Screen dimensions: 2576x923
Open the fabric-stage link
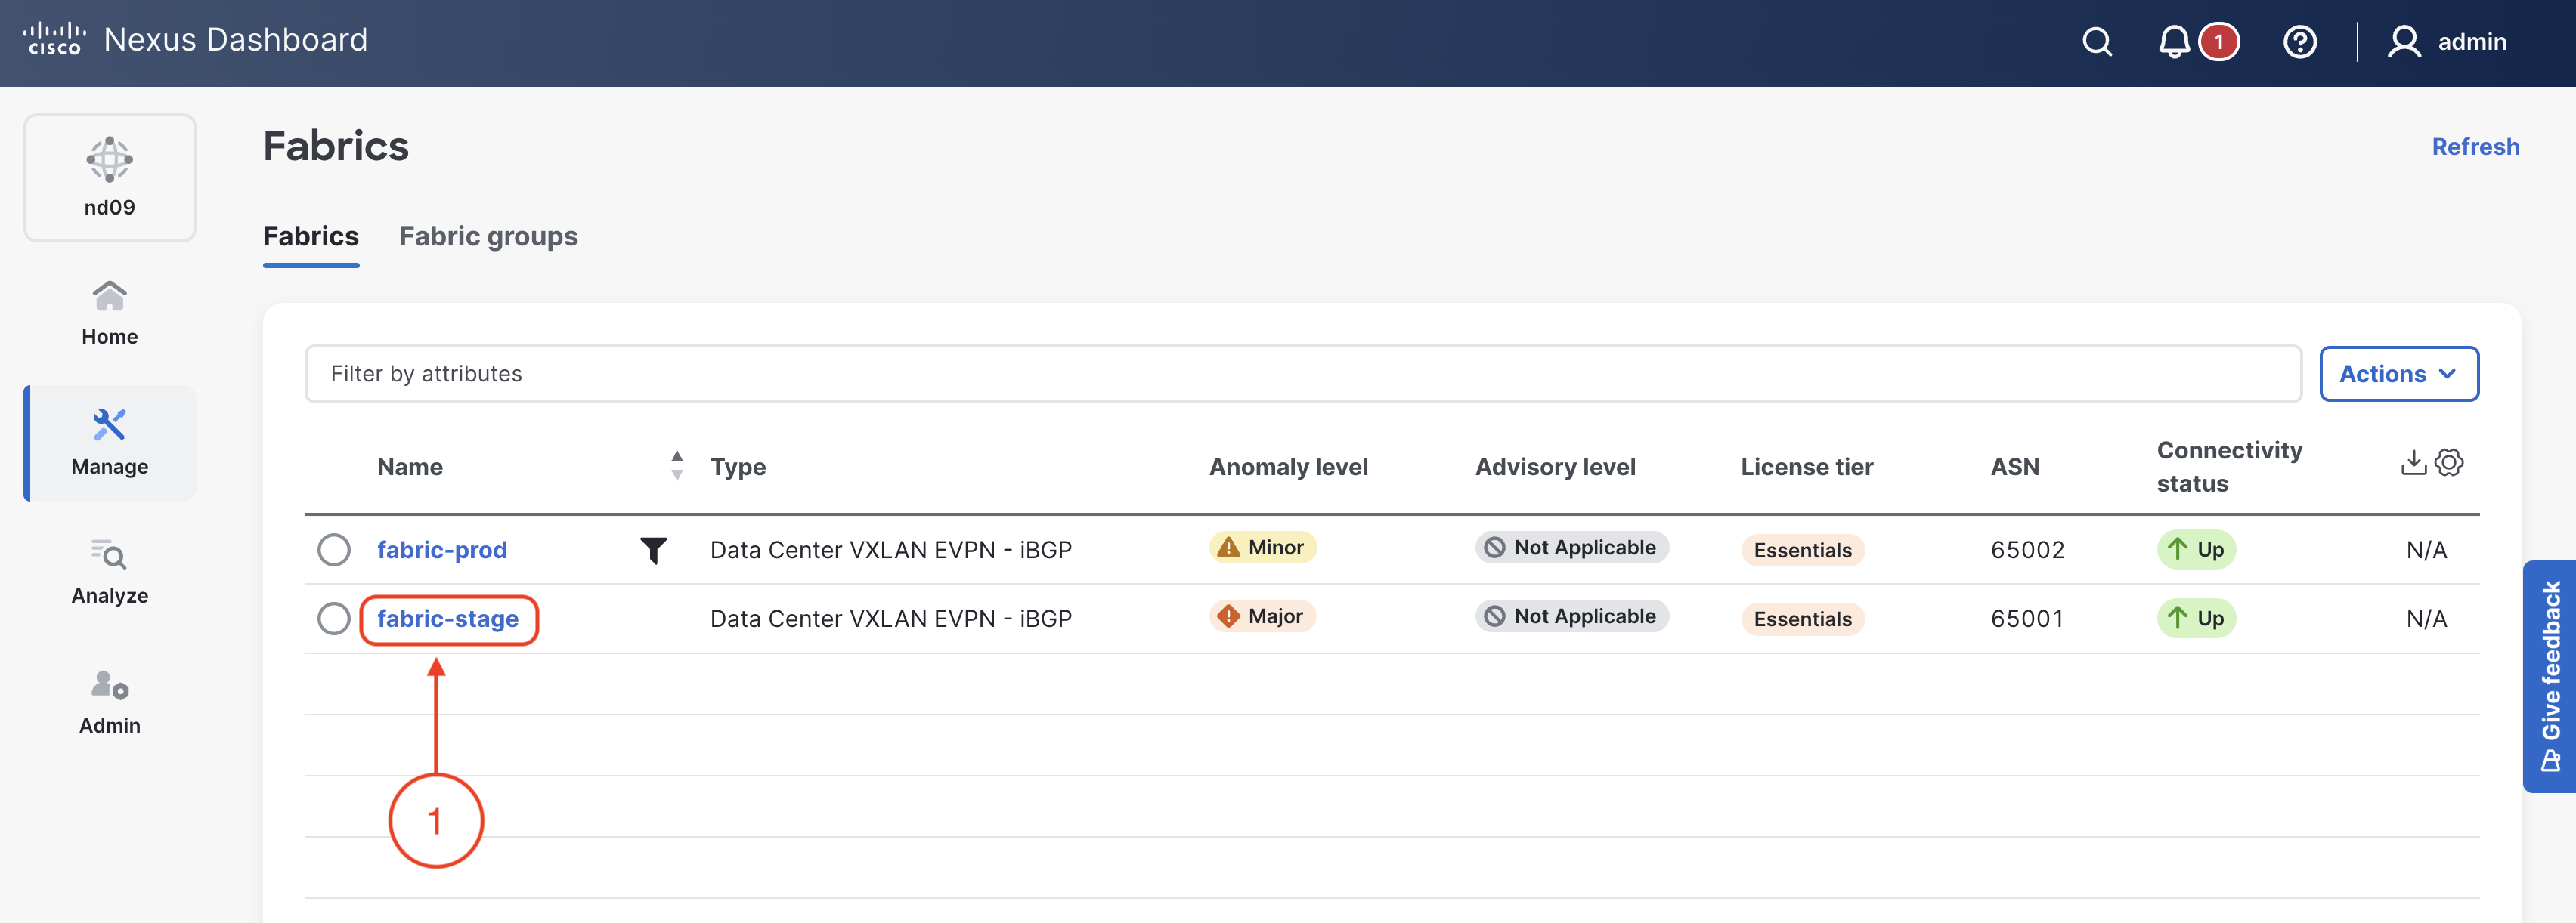coord(447,619)
